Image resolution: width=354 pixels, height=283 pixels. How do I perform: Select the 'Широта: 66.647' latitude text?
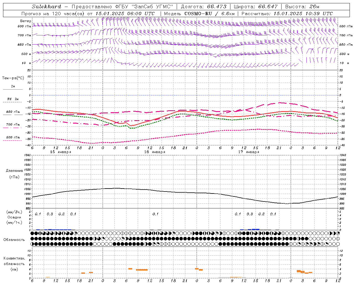tap(256, 7)
